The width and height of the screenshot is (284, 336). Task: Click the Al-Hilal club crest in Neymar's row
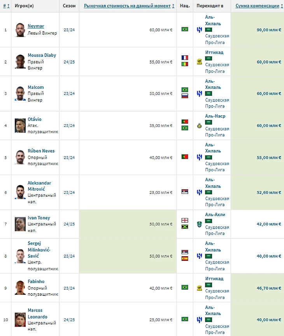(200, 30)
